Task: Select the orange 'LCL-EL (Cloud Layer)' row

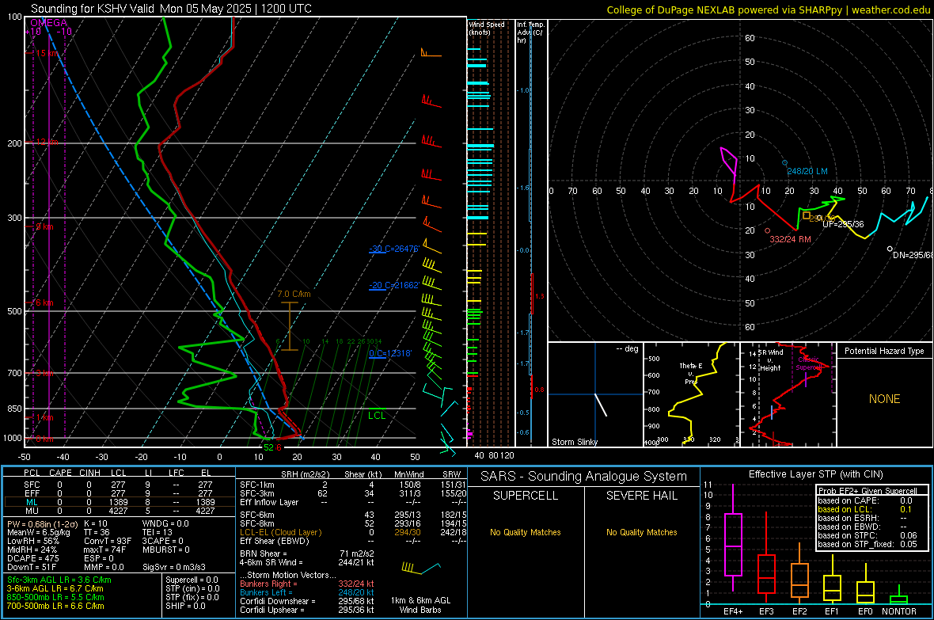Action: 351,532
